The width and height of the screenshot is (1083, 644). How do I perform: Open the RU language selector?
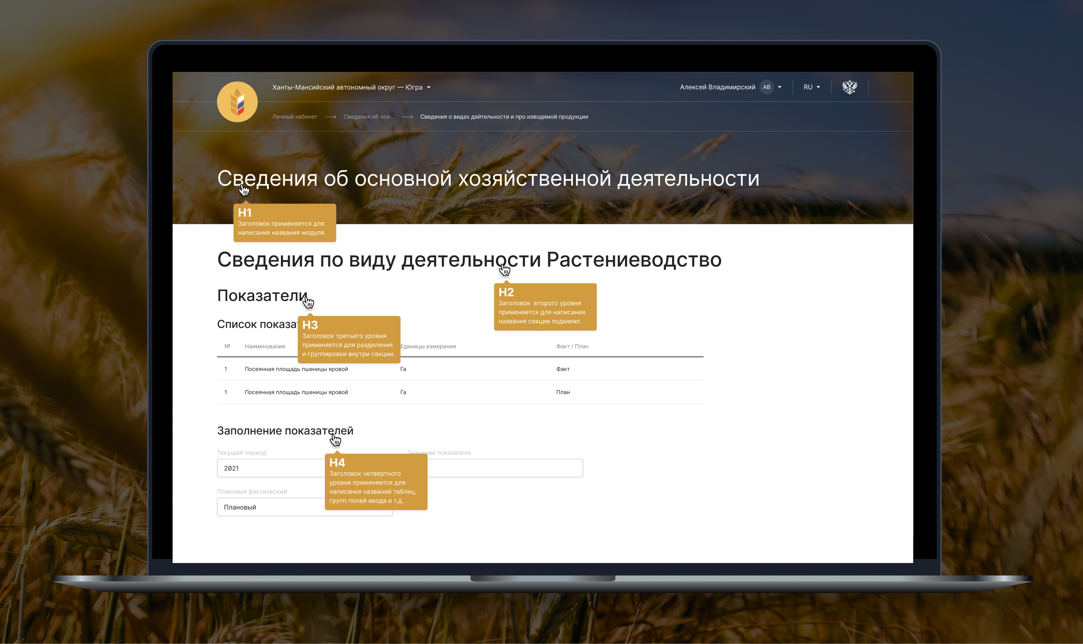tap(811, 87)
